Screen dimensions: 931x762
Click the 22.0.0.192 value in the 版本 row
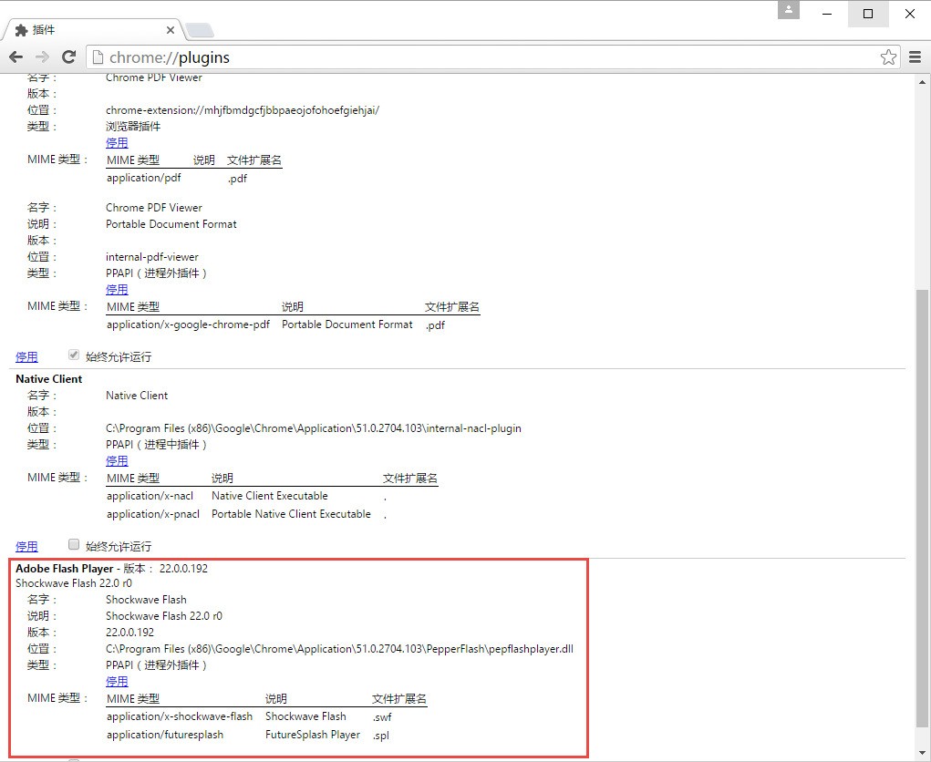click(x=129, y=633)
